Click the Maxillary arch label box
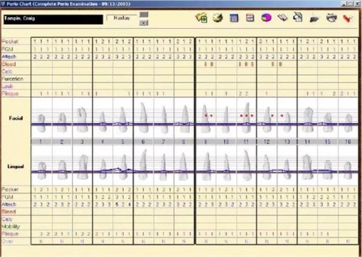This screenshot has height=257, width=362. [122, 18]
